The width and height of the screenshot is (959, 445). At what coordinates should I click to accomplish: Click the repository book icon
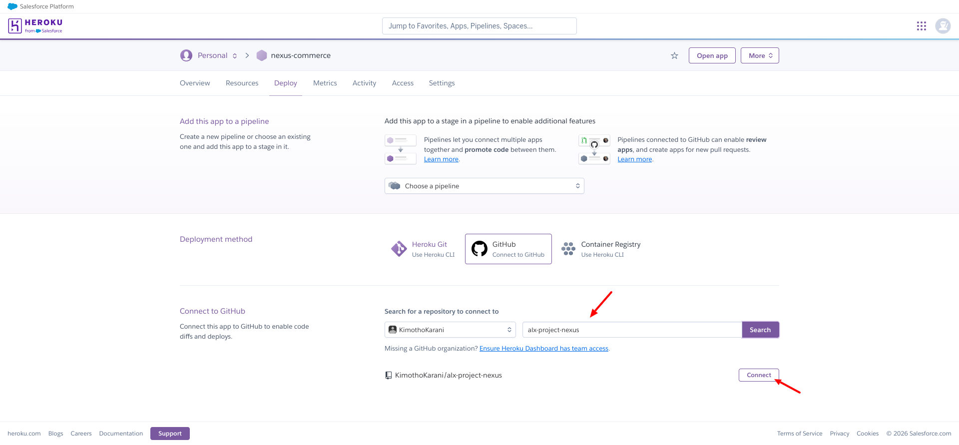point(389,375)
